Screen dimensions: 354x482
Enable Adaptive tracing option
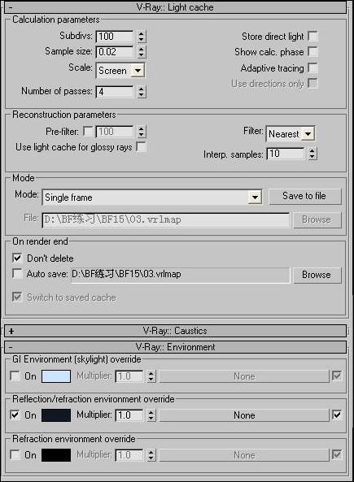312,67
